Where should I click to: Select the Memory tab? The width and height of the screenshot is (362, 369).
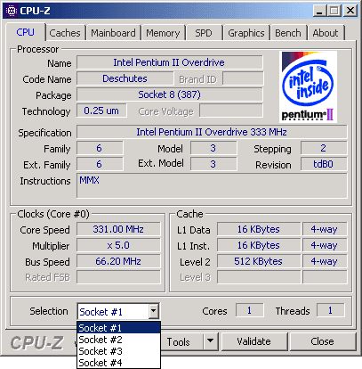(163, 33)
